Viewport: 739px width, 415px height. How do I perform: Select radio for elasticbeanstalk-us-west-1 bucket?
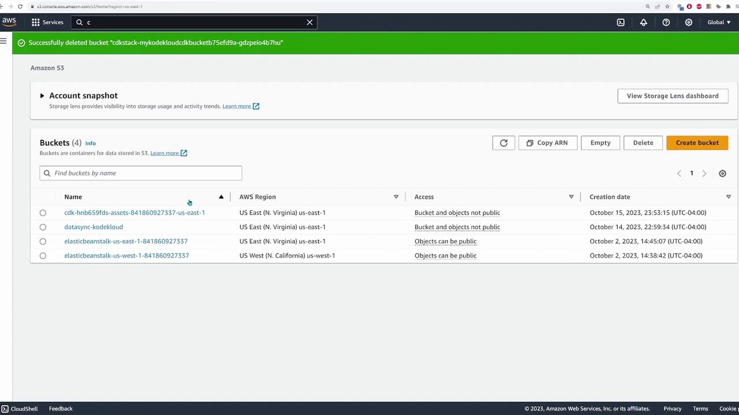[x=43, y=256]
